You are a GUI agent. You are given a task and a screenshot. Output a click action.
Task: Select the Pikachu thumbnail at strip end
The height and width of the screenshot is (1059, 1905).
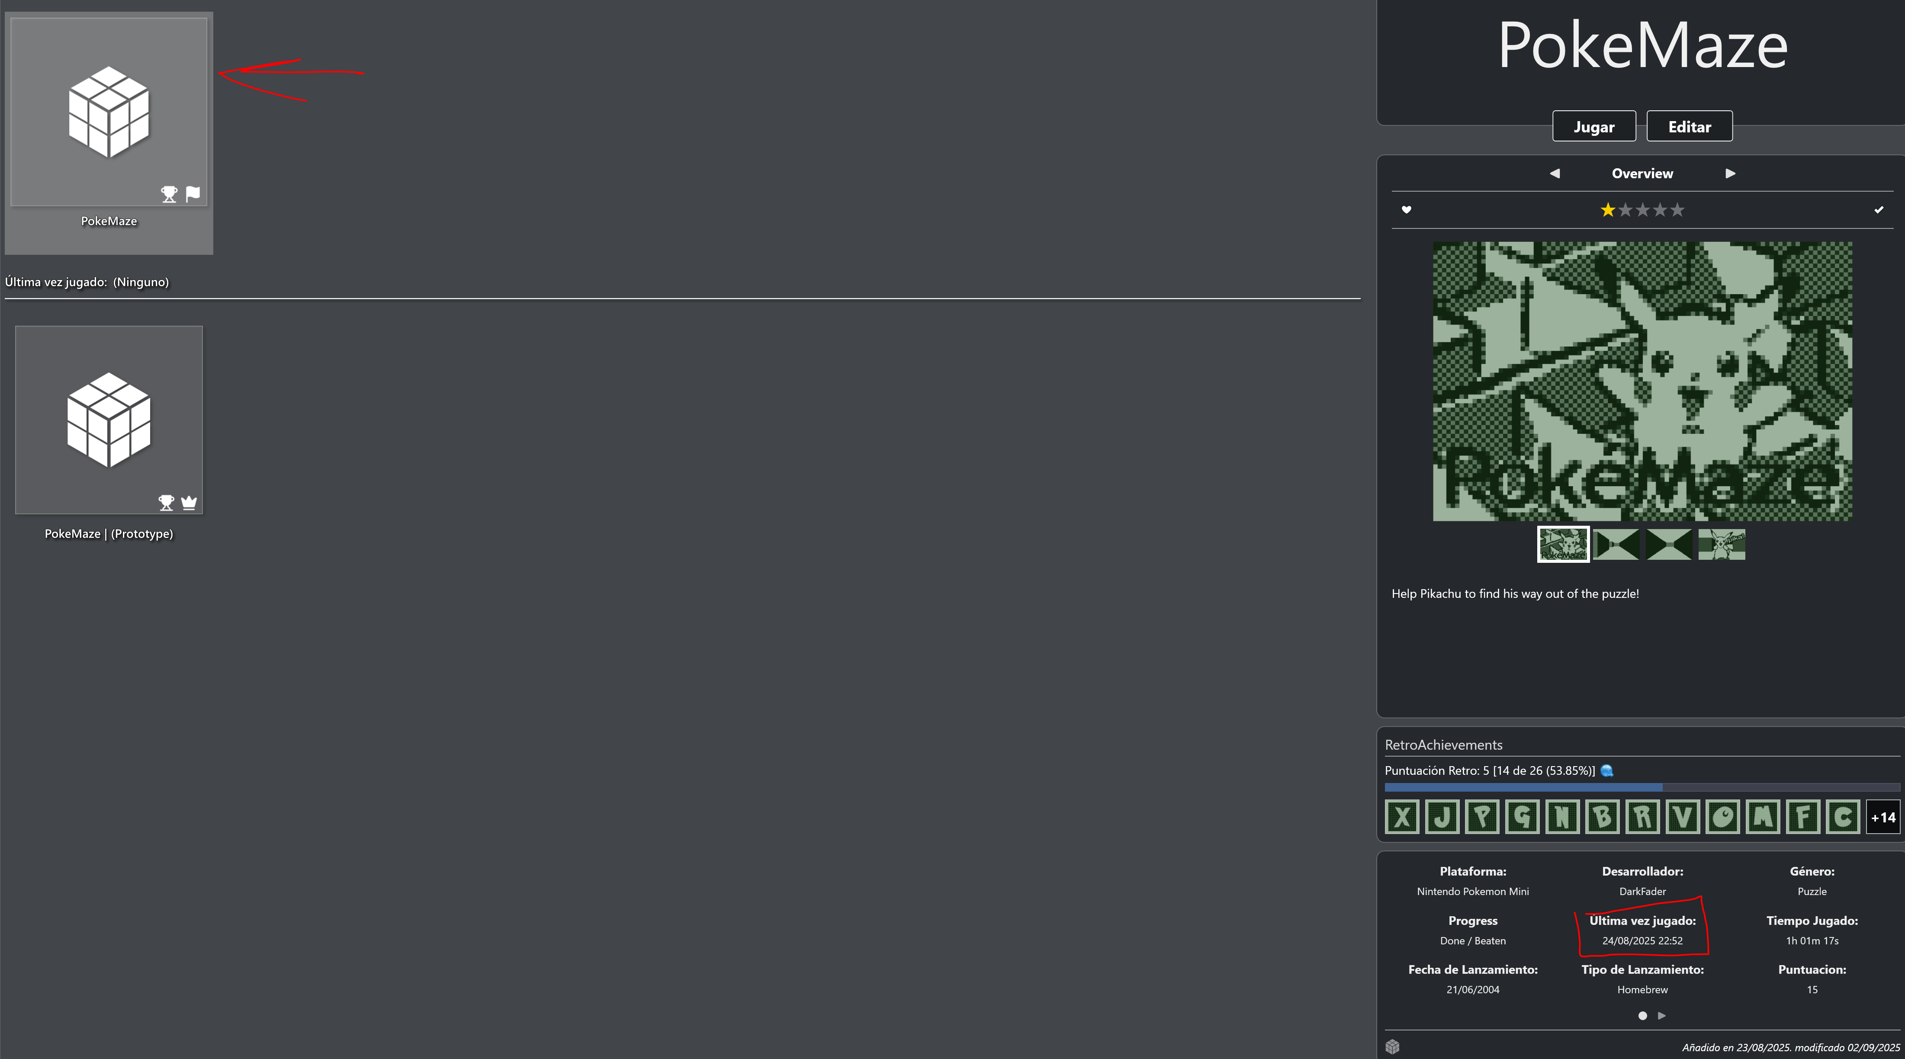pos(1722,544)
